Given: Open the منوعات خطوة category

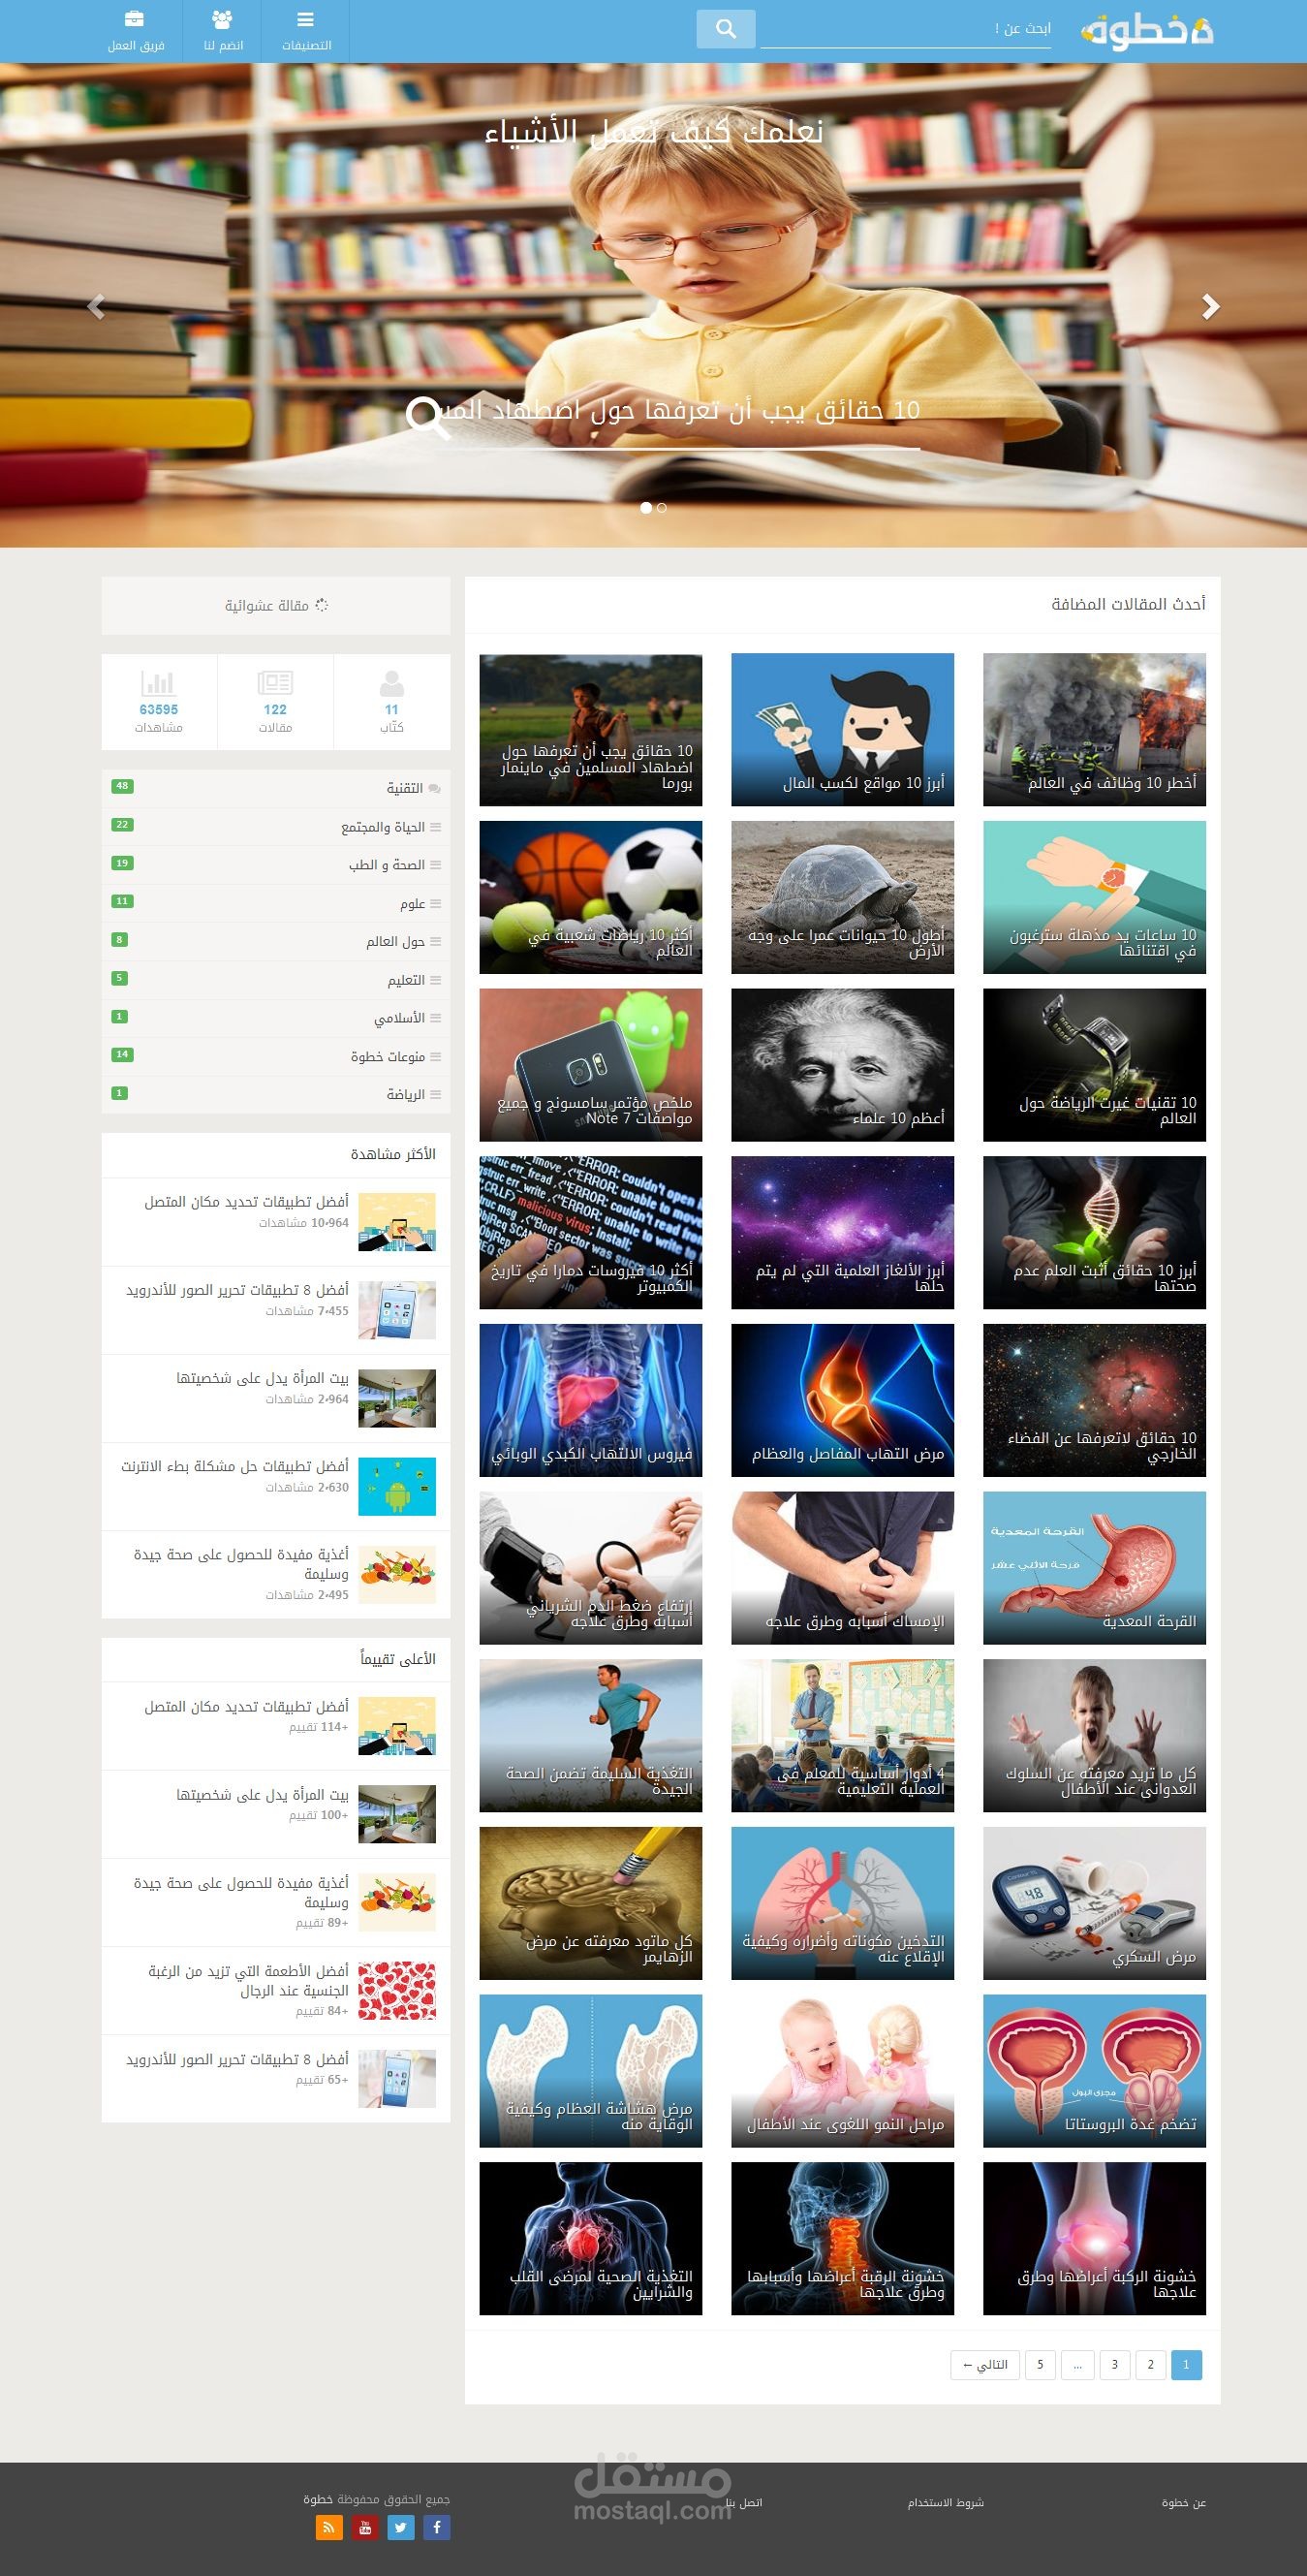Looking at the screenshot, I should coord(276,1056).
